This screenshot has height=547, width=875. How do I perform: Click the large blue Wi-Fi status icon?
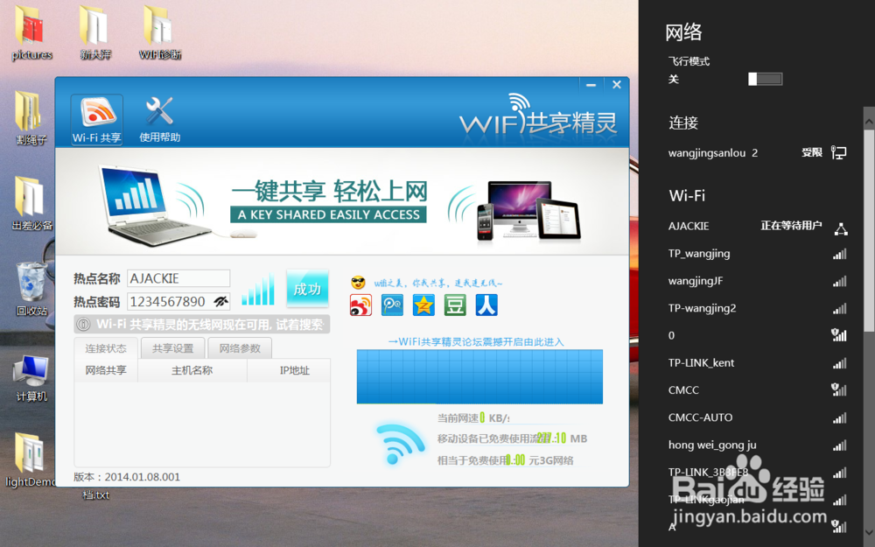399,444
